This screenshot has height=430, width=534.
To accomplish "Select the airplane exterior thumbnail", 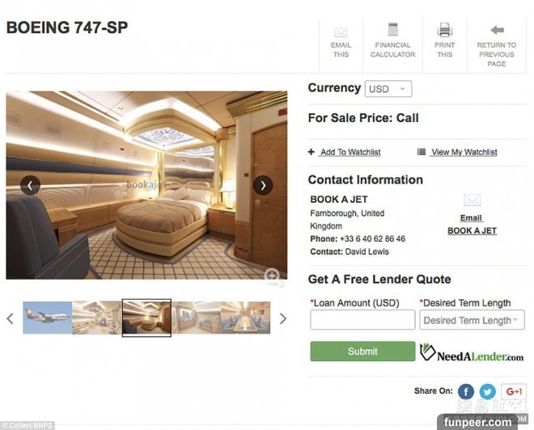I will (48, 318).
